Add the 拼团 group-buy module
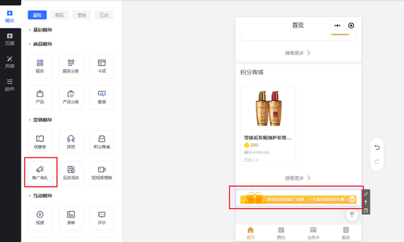Image resolution: width=404 pixels, height=242 pixels. click(71, 142)
